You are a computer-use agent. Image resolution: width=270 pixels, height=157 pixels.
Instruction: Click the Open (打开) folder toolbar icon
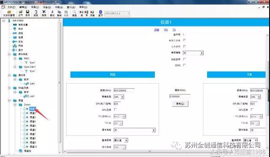(21, 12)
